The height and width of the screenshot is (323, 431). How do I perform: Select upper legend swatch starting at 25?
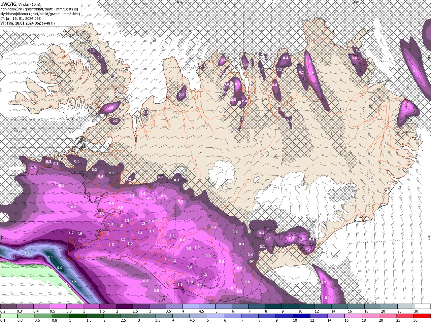pos(406,307)
